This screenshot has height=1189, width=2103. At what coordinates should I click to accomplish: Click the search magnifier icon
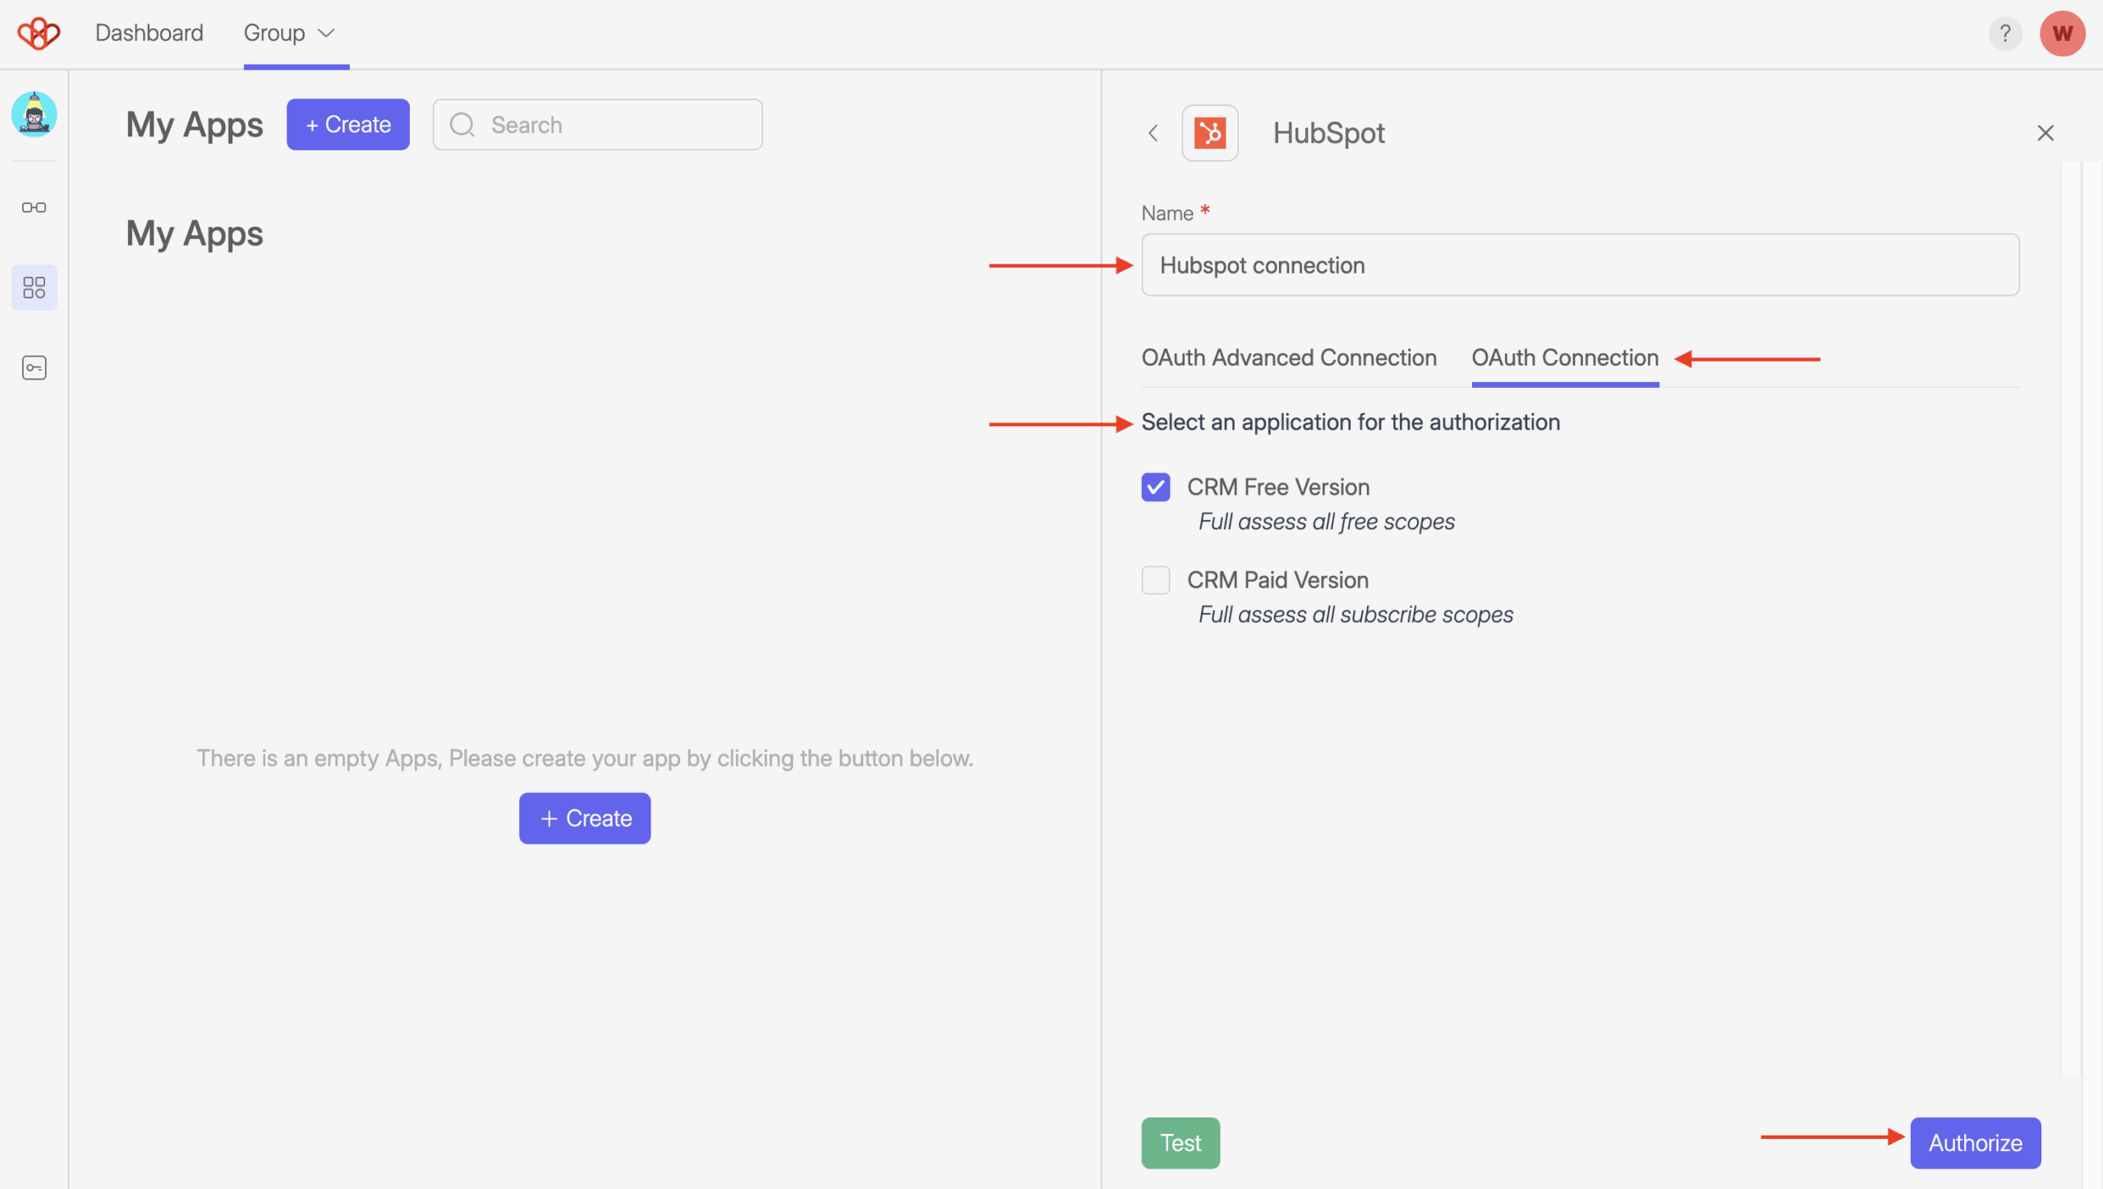pyautogui.click(x=462, y=125)
